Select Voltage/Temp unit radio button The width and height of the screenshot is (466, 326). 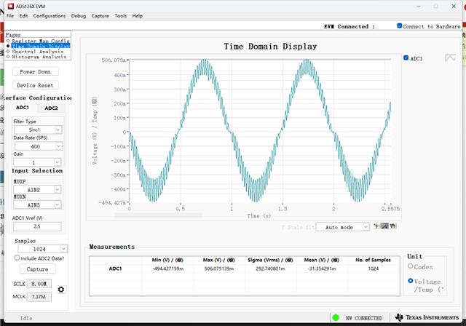411,281
